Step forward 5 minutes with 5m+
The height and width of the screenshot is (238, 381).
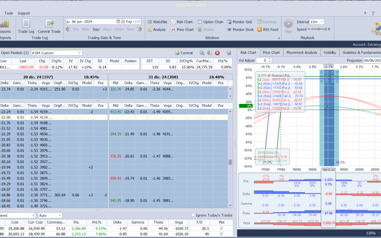131,29
